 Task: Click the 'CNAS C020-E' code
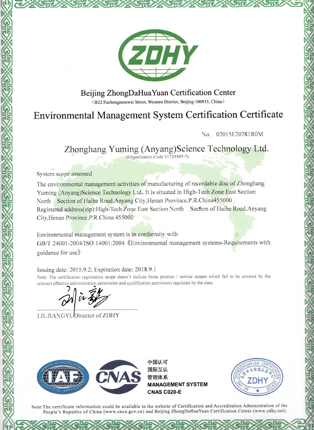click(164, 392)
